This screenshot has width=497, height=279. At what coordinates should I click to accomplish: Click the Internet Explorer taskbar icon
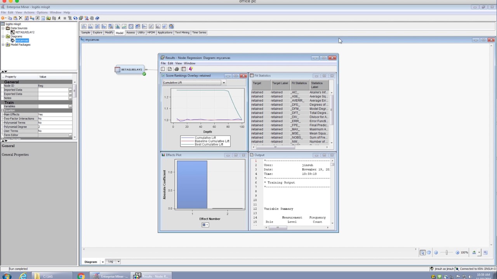[23, 276]
